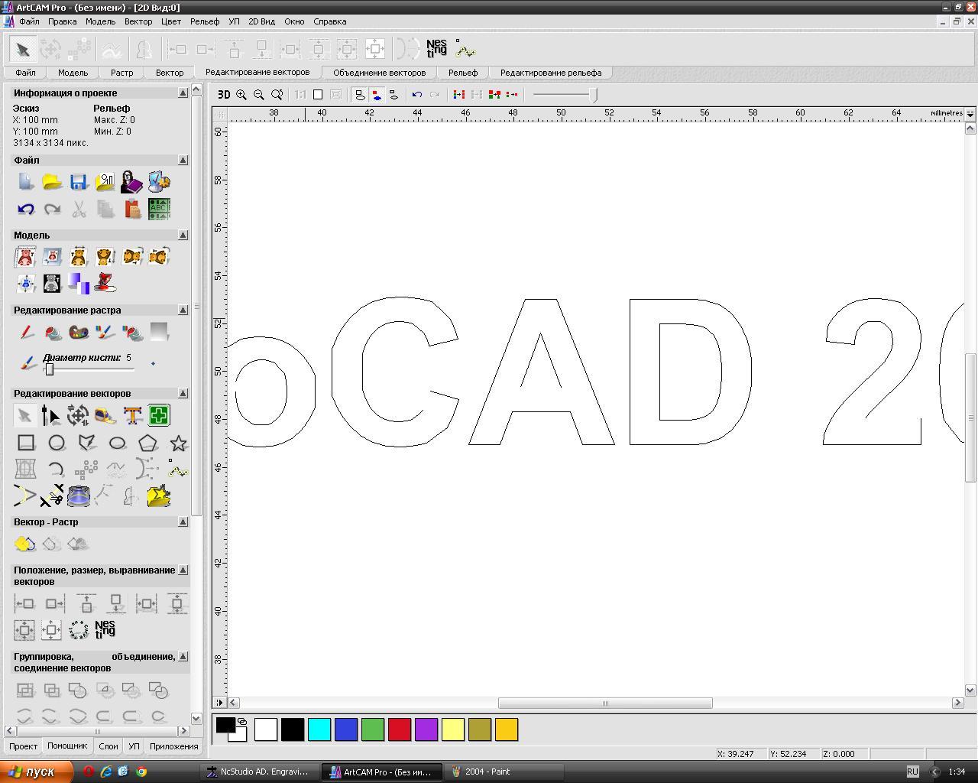This screenshot has width=978, height=783.
Task: Click the green cross vector library icon
Action: click(x=159, y=415)
